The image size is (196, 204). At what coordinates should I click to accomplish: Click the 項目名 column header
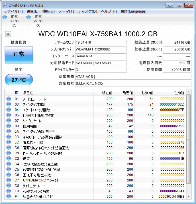57,93
